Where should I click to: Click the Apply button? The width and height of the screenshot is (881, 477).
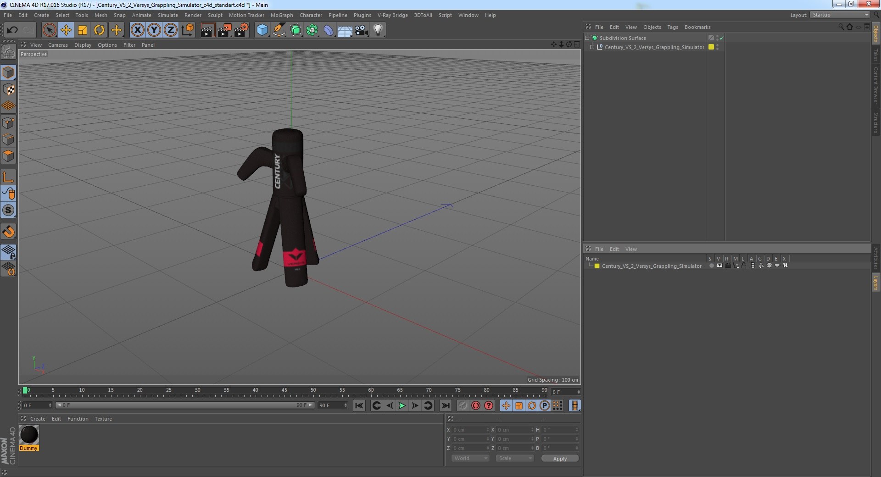[x=560, y=458]
